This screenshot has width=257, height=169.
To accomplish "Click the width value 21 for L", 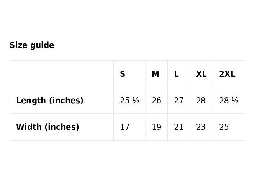I will 178,127.
